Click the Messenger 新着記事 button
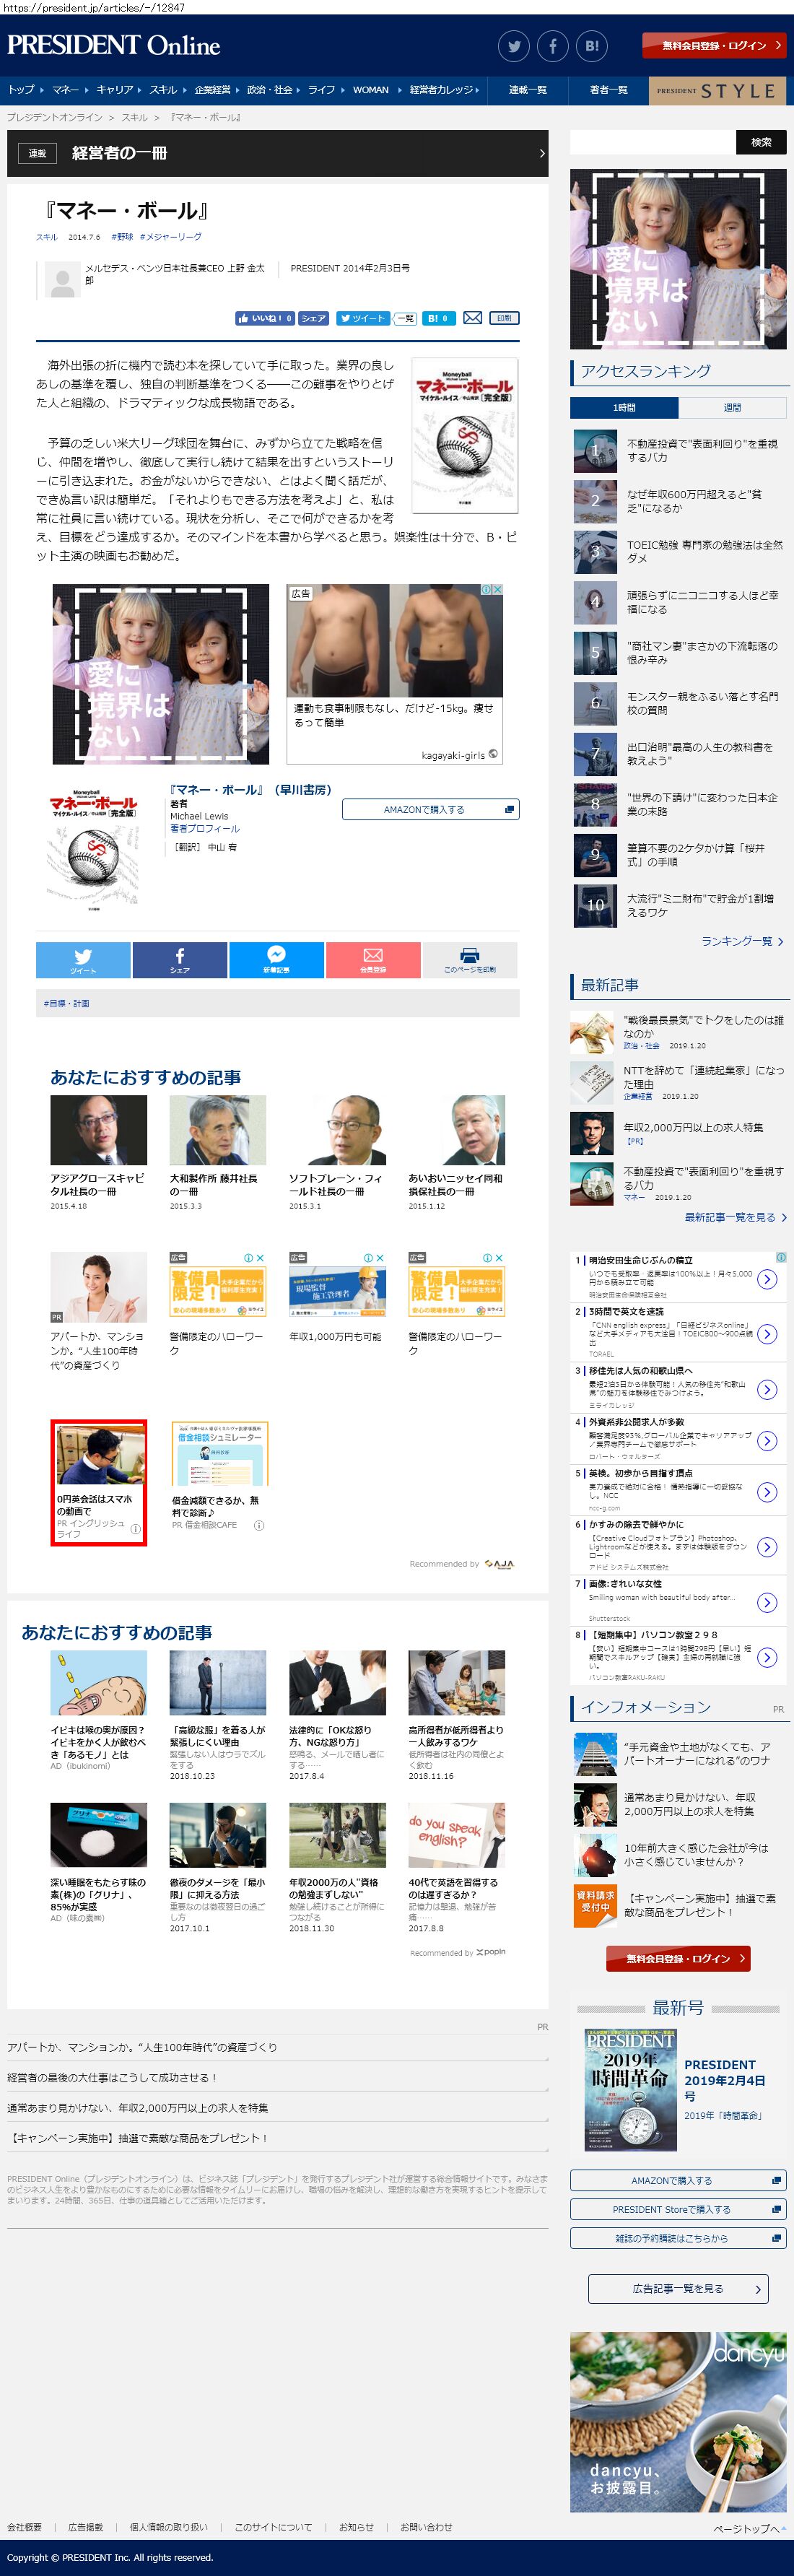Screen dimensions: 794x2576 point(276,960)
